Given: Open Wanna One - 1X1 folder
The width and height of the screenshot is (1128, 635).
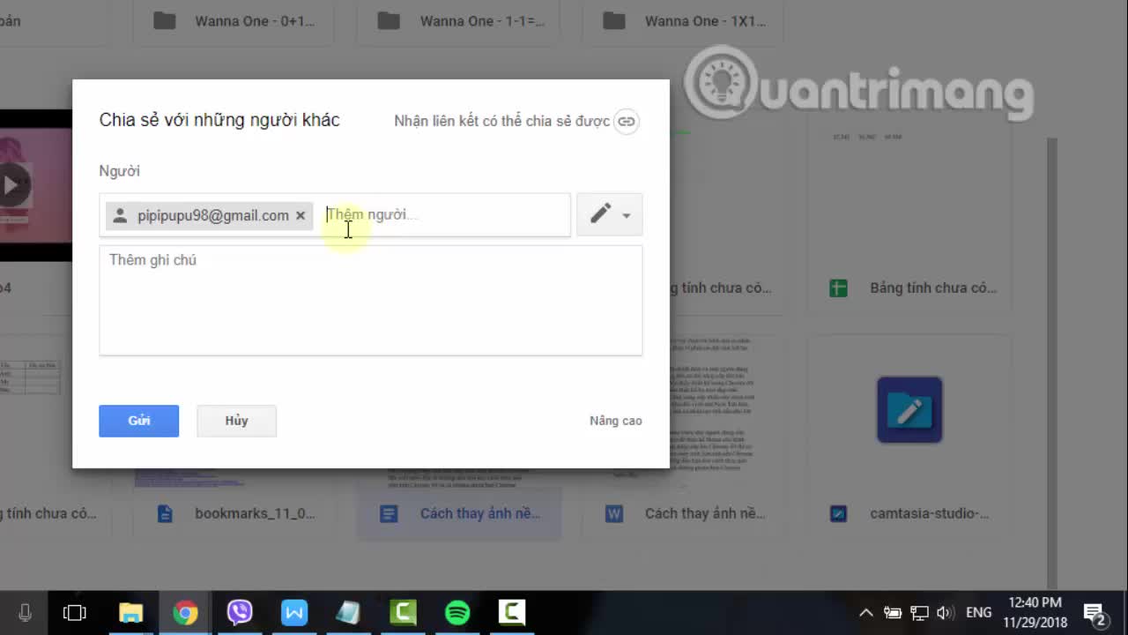Looking at the screenshot, I should coord(683,21).
